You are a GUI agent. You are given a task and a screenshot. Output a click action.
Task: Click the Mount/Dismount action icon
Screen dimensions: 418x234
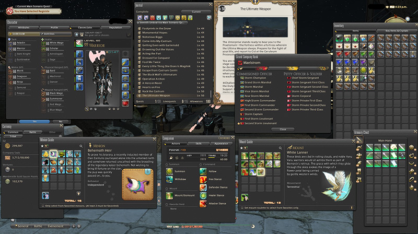click(169, 196)
